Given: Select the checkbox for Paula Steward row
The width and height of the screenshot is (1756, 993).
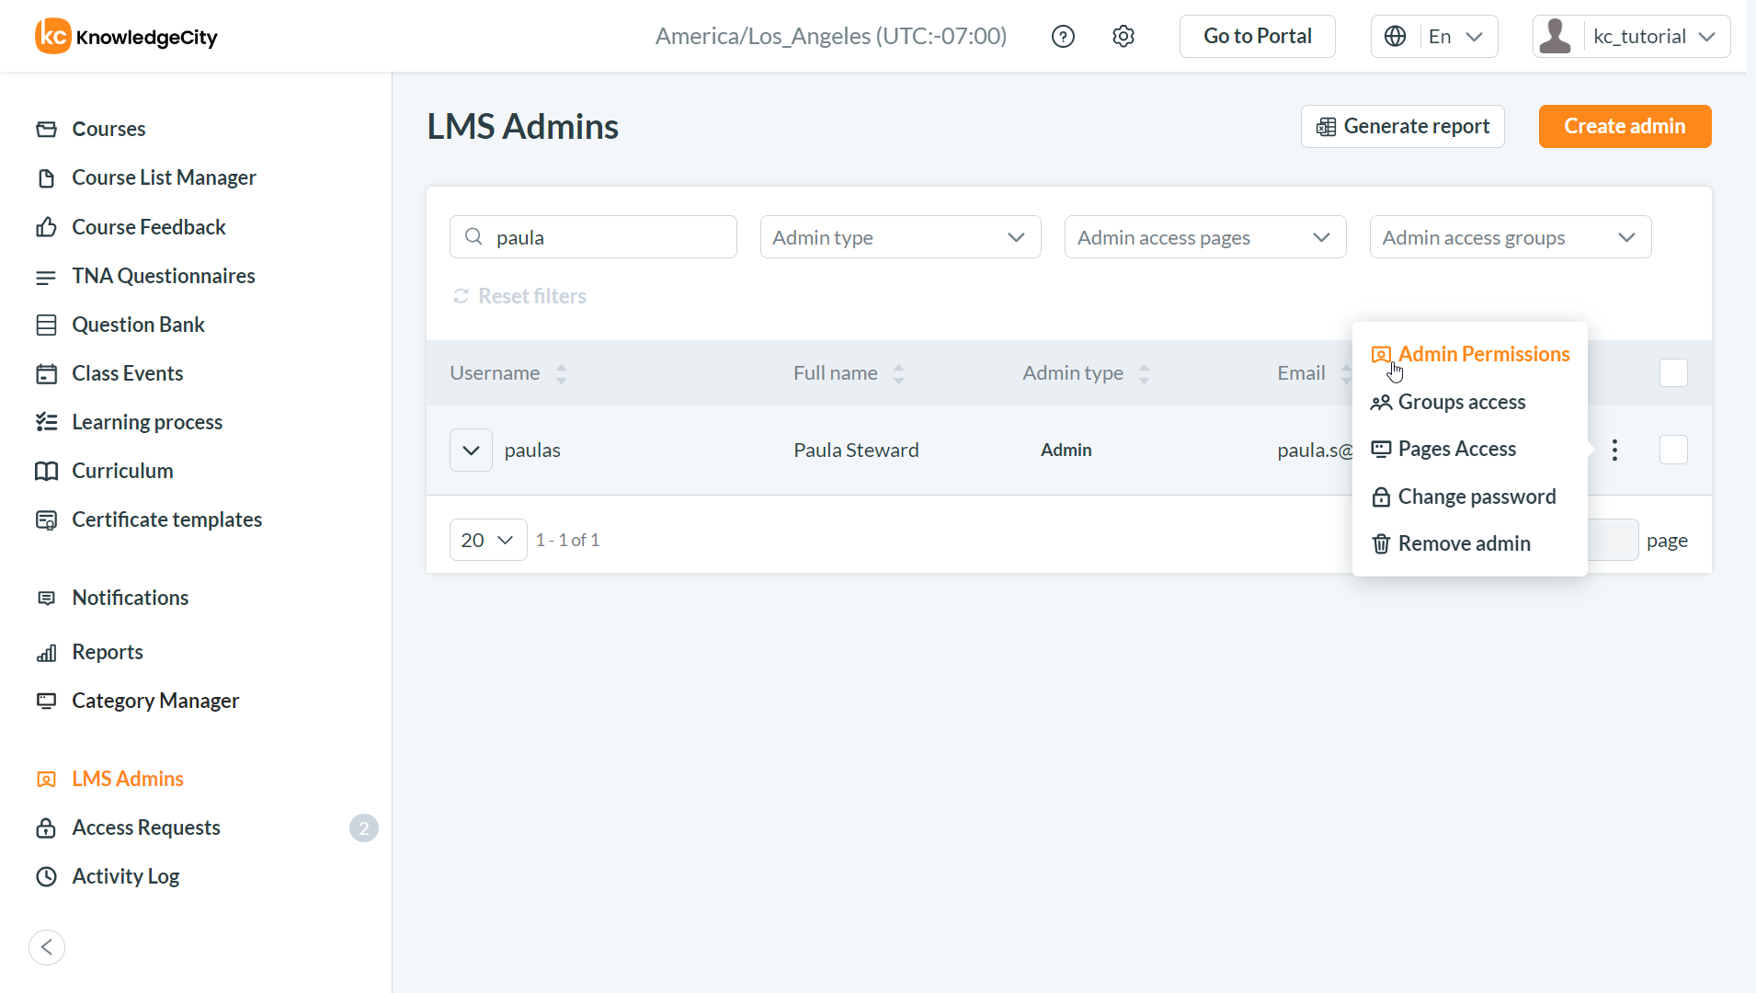Looking at the screenshot, I should (x=1672, y=450).
